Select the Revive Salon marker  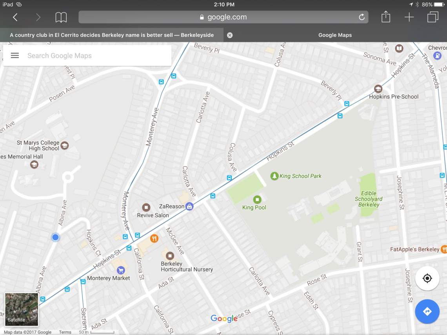[146, 207]
